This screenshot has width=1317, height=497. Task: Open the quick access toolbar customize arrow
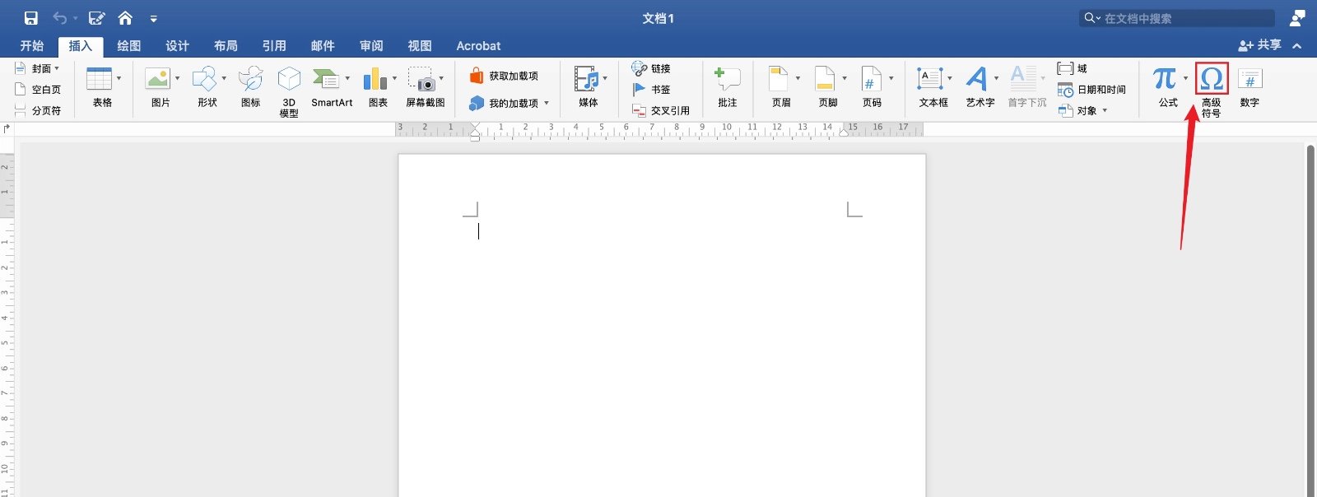(153, 18)
